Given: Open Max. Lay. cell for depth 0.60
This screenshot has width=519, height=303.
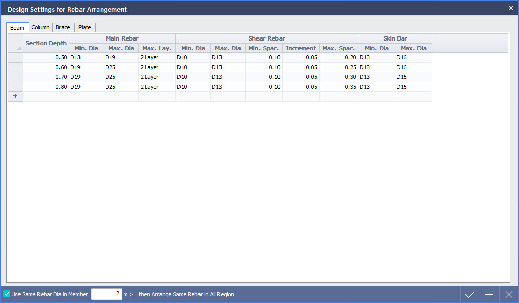Looking at the screenshot, I should (157, 67).
